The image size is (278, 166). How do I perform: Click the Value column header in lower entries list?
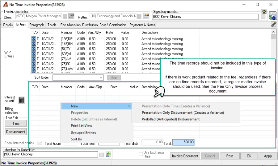[x=134, y=87]
